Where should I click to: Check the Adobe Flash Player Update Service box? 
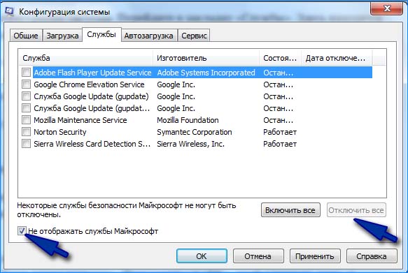[26, 72]
